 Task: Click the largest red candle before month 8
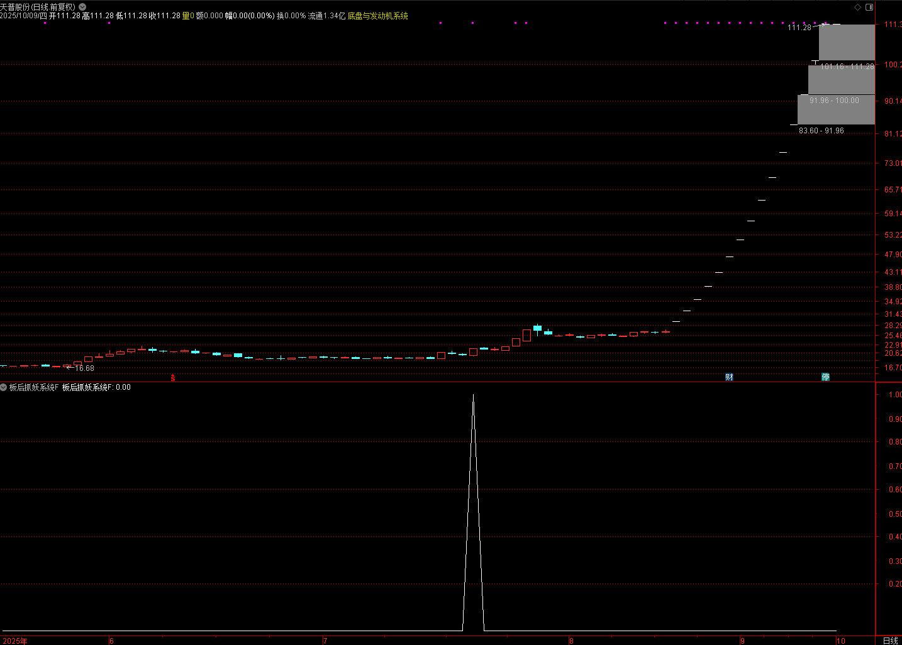526,335
